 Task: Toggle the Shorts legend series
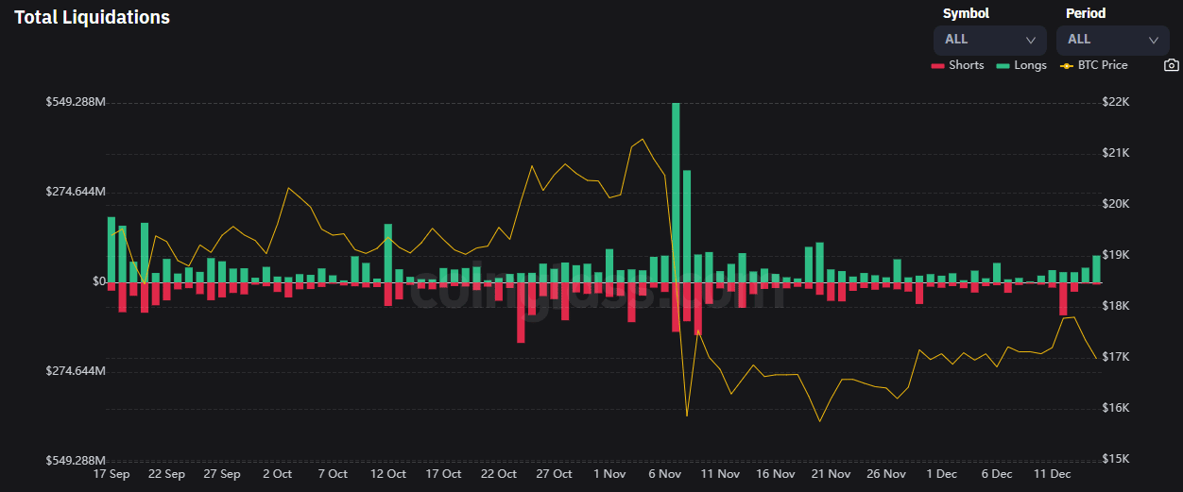pyautogui.click(x=956, y=65)
